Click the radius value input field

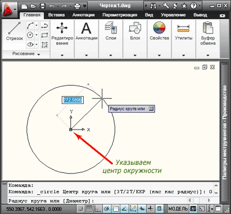[73, 99]
